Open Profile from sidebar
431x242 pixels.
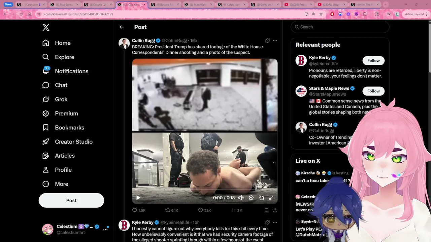point(57,170)
